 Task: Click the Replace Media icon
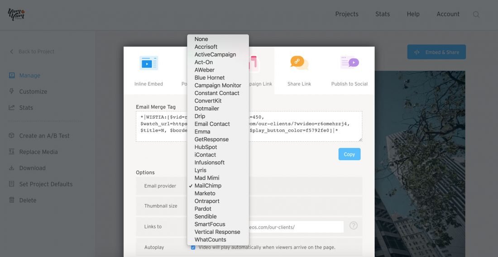point(12,152)
